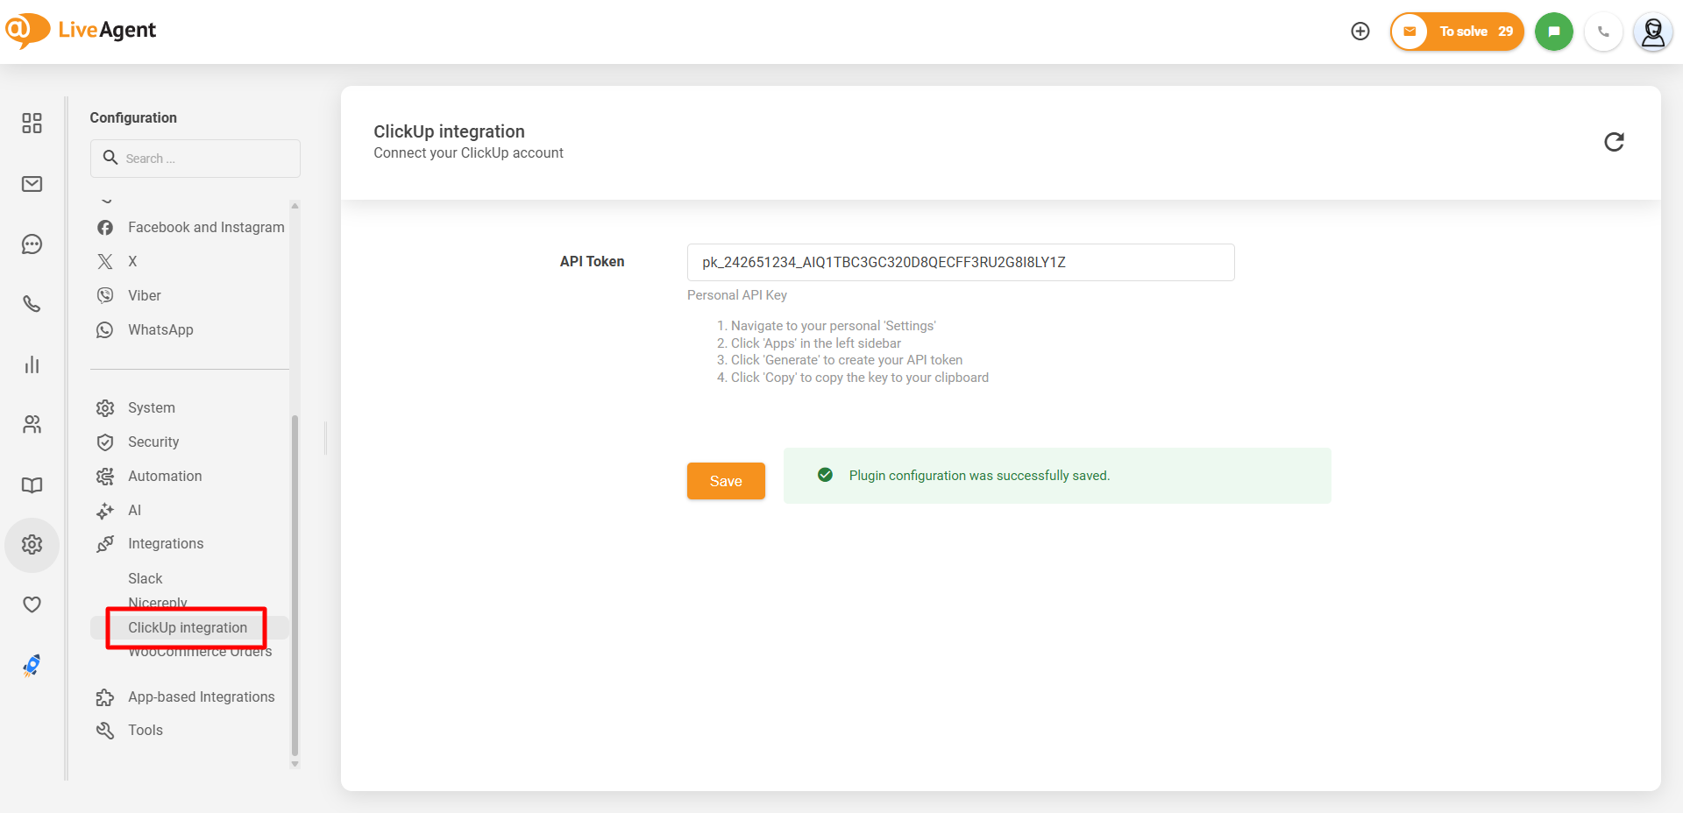The width and height of the screenshot is (1683, 813).
Task: Expand the Automation section in sidebar
Action: tap(165, 477)
